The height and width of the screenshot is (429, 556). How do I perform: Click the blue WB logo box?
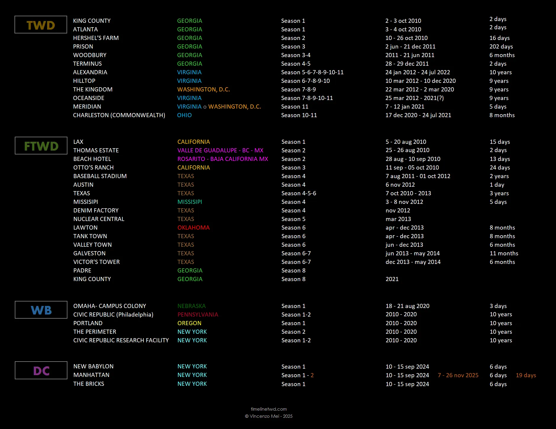click(41, 310)
